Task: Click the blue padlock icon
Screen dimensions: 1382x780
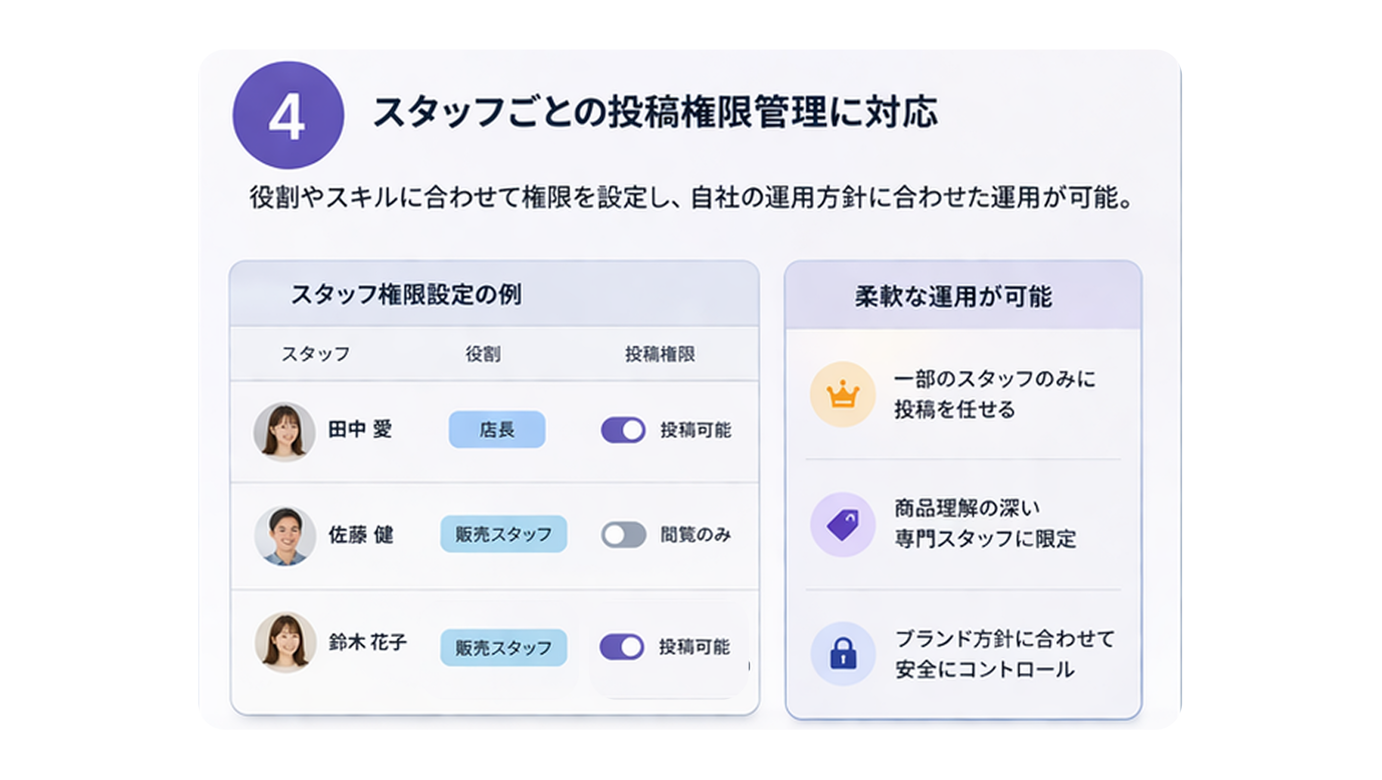Action: click(843, 654)
